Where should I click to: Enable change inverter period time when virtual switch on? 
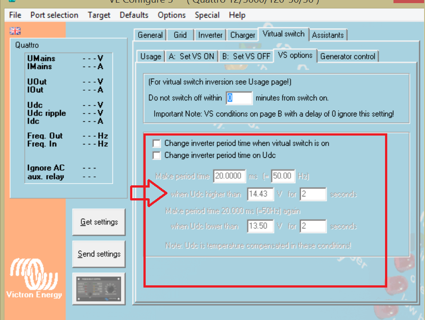pos(157,144)
